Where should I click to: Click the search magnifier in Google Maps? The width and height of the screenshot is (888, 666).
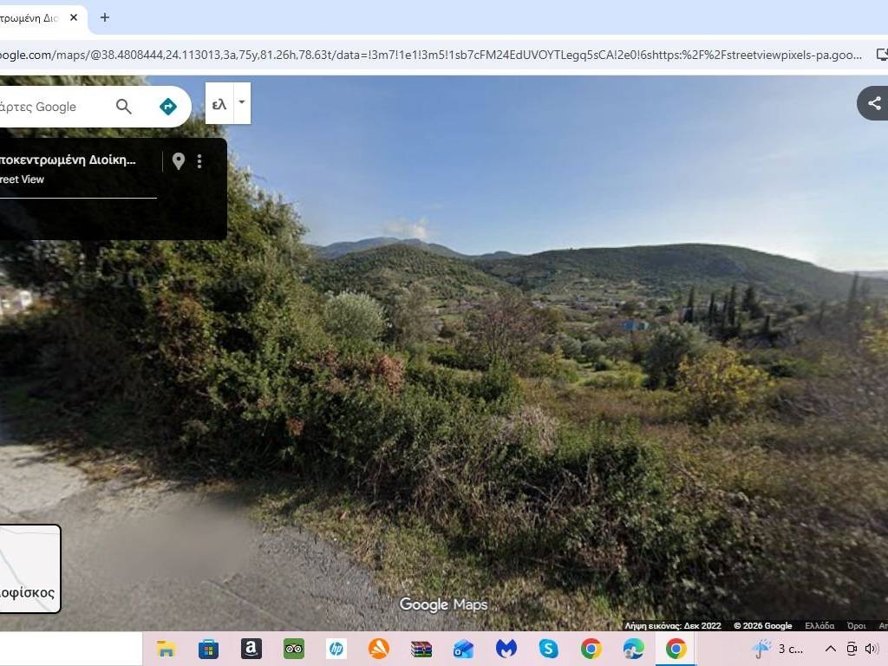pyautogui.click(x=124, y=107)
